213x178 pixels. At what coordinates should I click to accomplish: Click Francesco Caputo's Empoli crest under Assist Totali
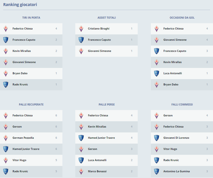pos(81,40)
